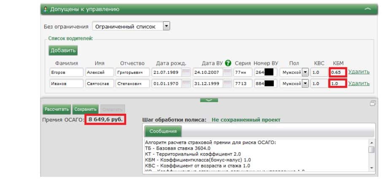Image resolution: width=385 pixels, height=187 pixels.
Task: Select the Сообщения tab
Action: (x=163, y=131)
